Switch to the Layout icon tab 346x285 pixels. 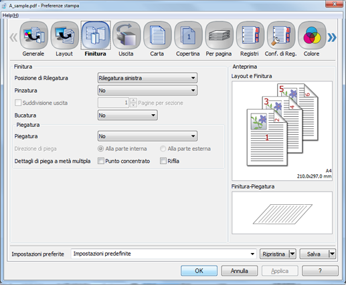(65, 35)
